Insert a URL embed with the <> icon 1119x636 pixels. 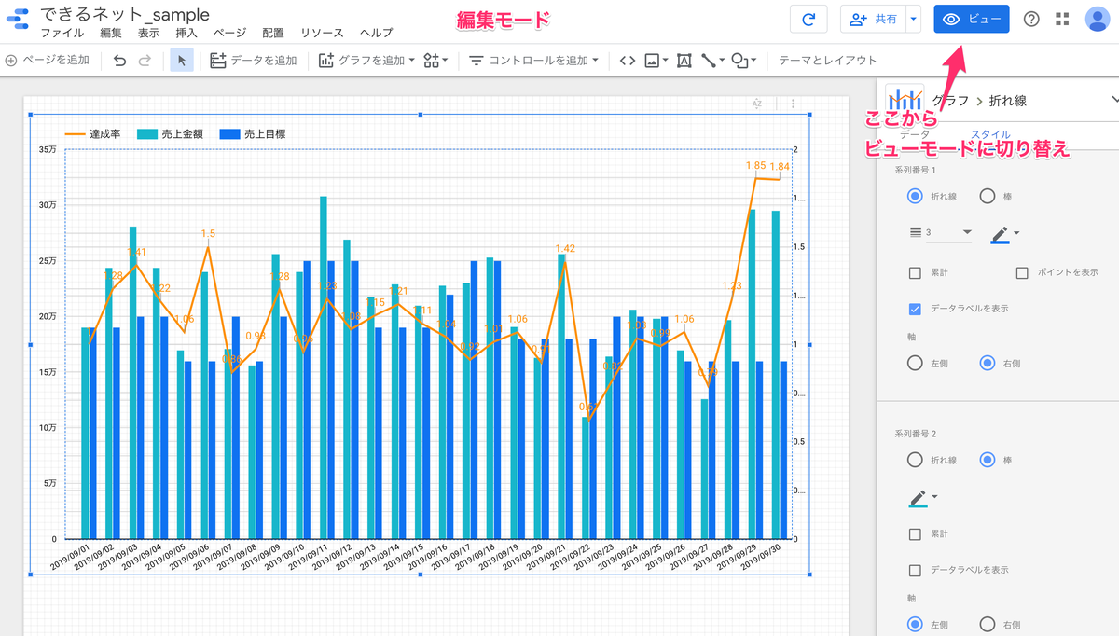(627, 61)
